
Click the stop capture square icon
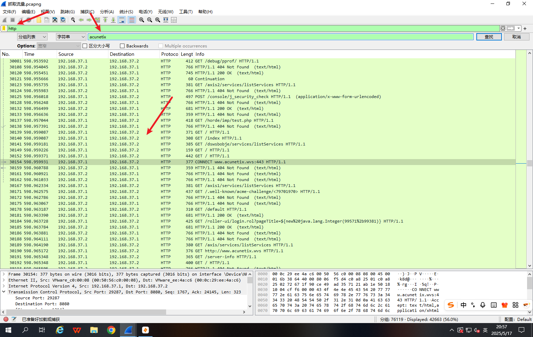(13, 20)
